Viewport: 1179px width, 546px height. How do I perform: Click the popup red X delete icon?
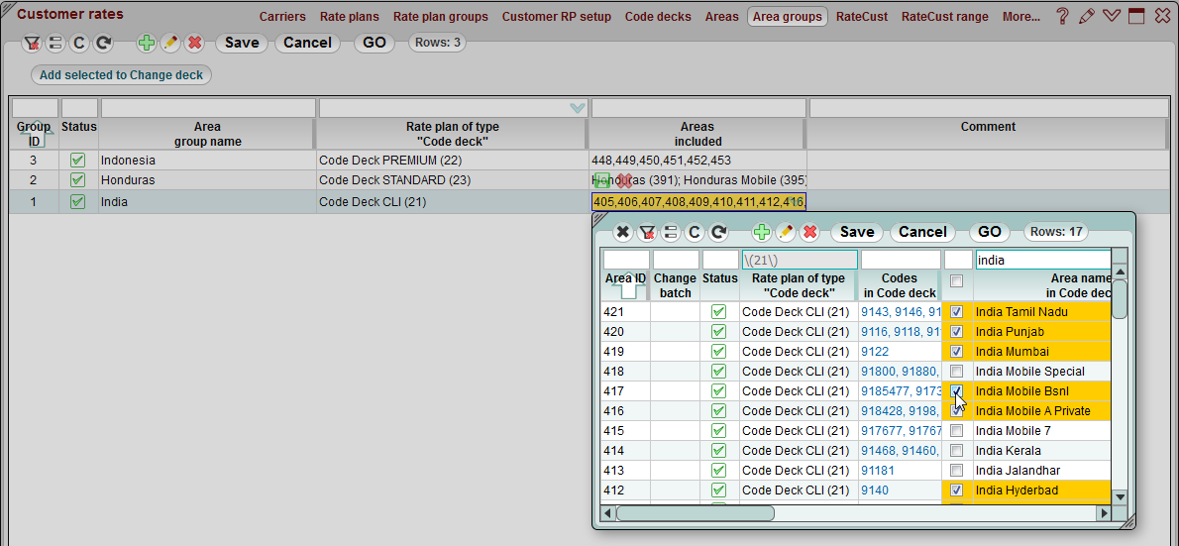click(809, 233)
